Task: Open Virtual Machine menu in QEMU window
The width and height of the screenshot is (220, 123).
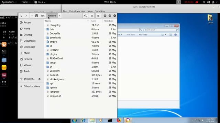Action: (77, 11)
